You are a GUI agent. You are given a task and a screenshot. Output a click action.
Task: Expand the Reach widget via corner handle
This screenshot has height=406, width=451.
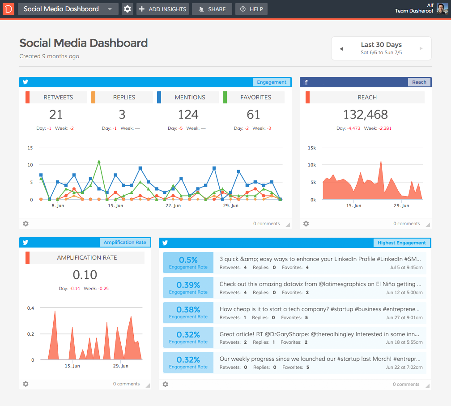428,224
